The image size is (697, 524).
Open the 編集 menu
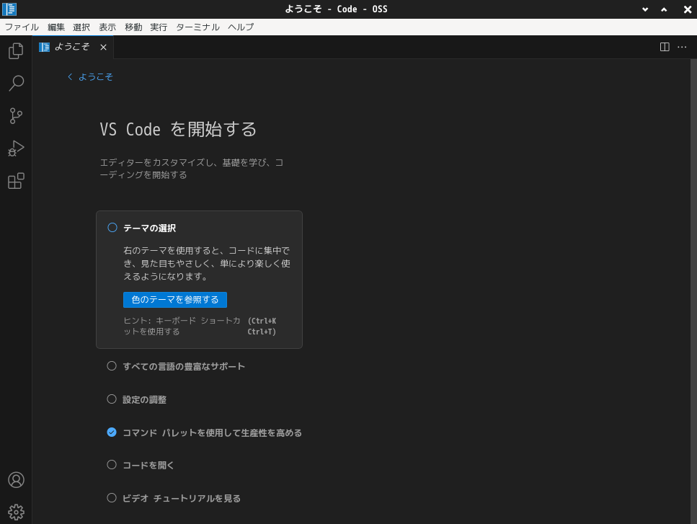point(56,27)
